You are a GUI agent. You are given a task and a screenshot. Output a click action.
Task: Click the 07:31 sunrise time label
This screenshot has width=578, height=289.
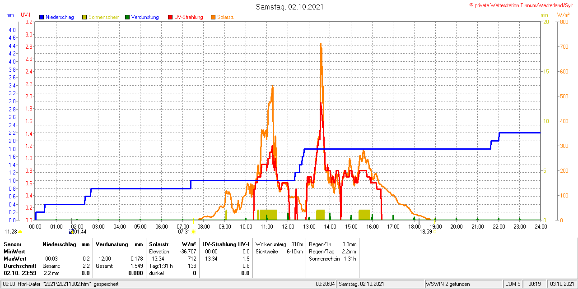tap(184, 232)
